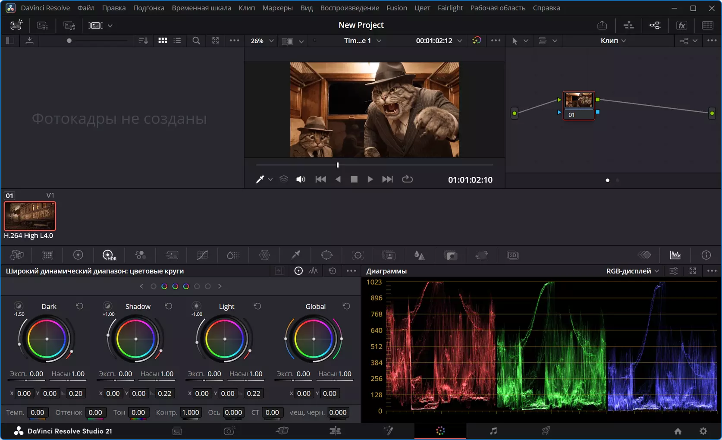Open the Blur and Sharpen palette

tap(419, 255)
